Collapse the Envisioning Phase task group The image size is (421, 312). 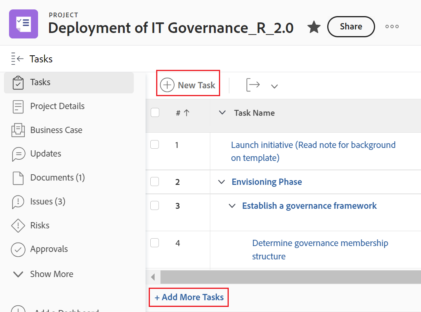(x=222, y=182)
